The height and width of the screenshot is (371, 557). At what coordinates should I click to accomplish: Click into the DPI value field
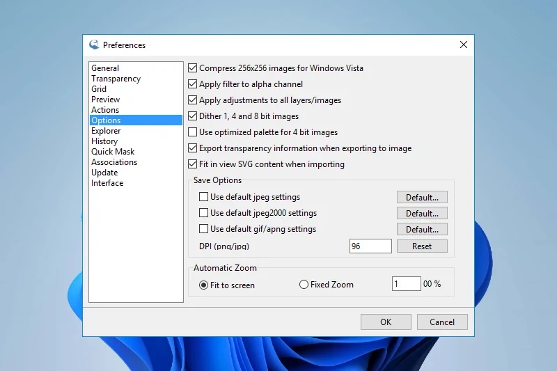click(x=370, y=246)
